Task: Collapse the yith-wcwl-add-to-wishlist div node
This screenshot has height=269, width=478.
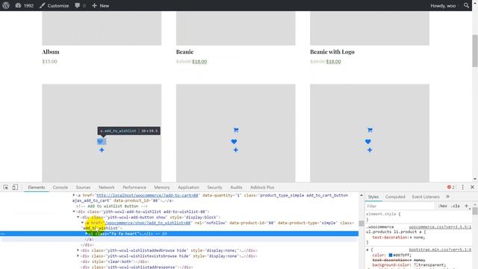Action: 74,211
